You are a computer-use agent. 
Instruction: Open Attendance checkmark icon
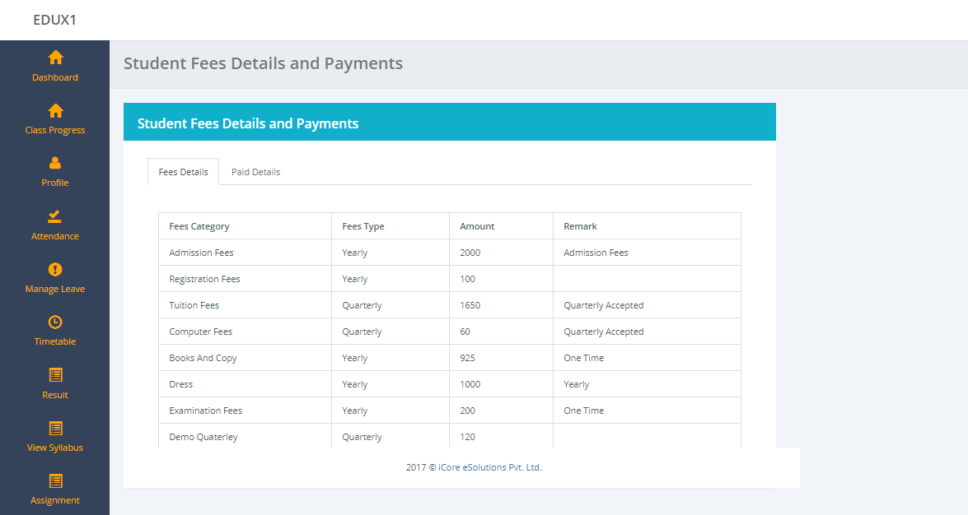tap(55, 216)
